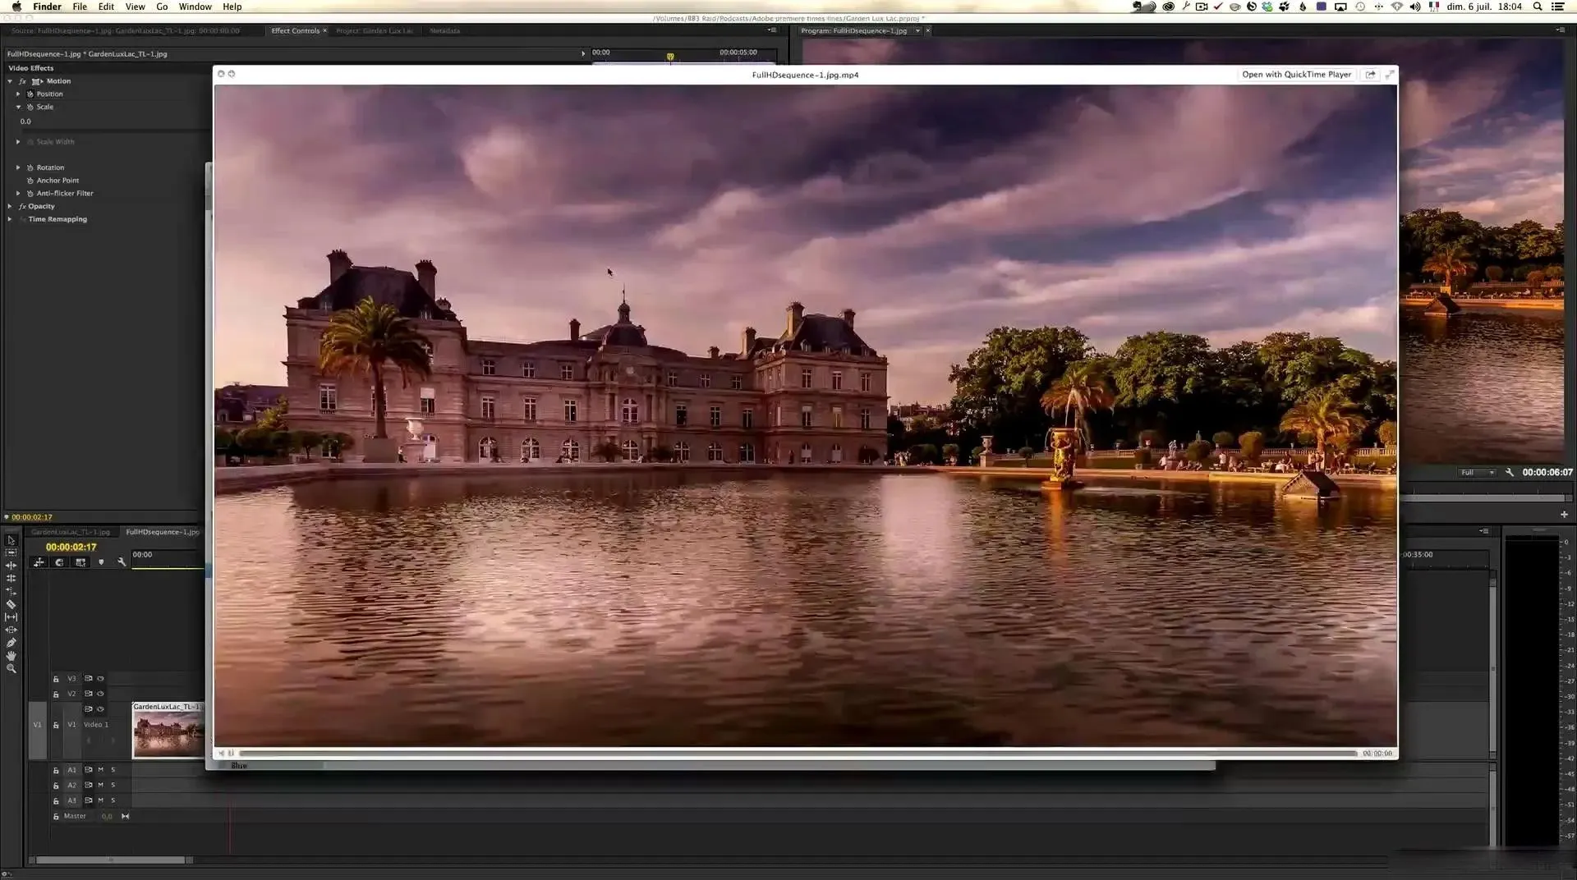This screenshot has height=880, width=1577.
Task: Click the show/hide timeline view arrow in Effect Controls
Action: [x=583, y=54]
